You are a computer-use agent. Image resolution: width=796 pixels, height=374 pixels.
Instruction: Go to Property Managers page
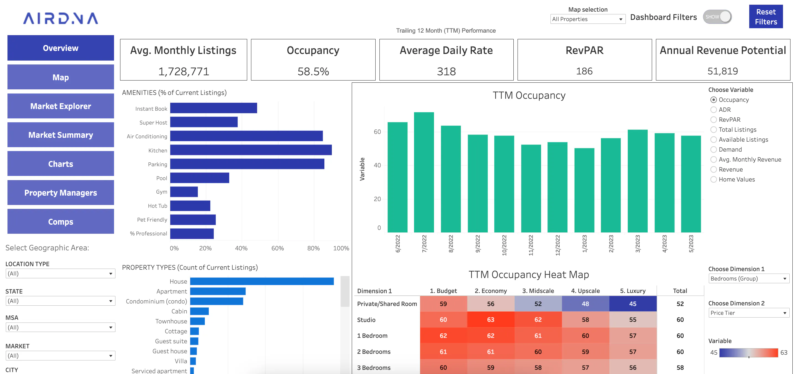coord(61,193)
